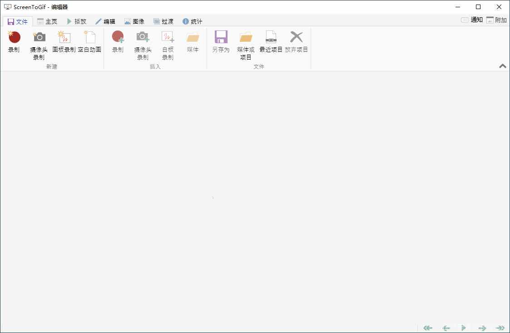
Task: Select the 过渡 ribbon tab
Action: point(163,21)
